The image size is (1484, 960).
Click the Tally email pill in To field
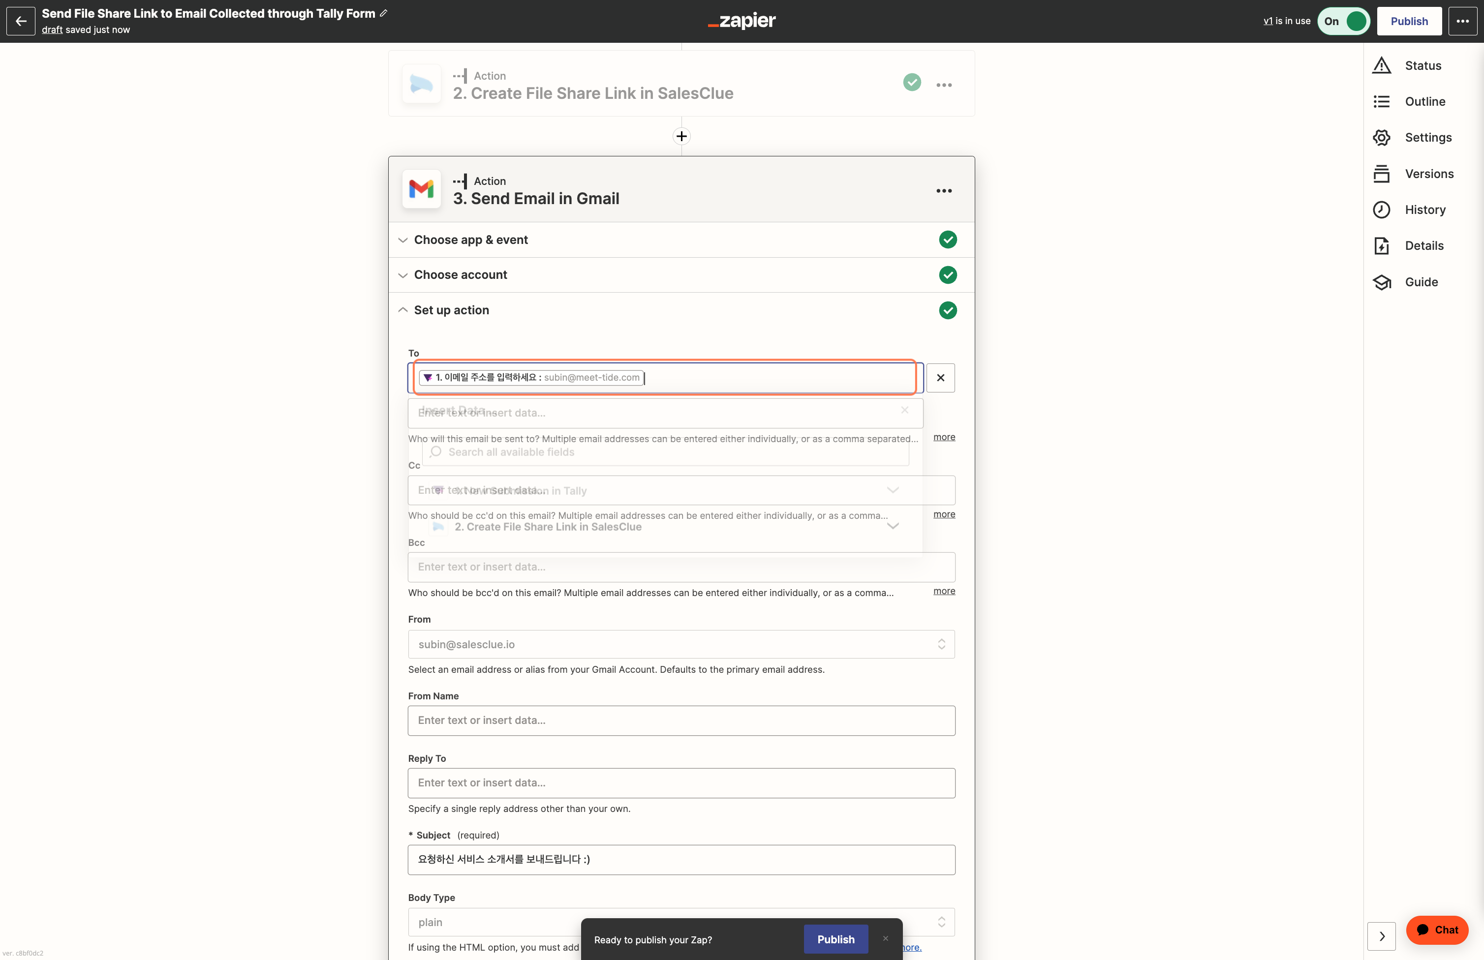click(531, 378)
